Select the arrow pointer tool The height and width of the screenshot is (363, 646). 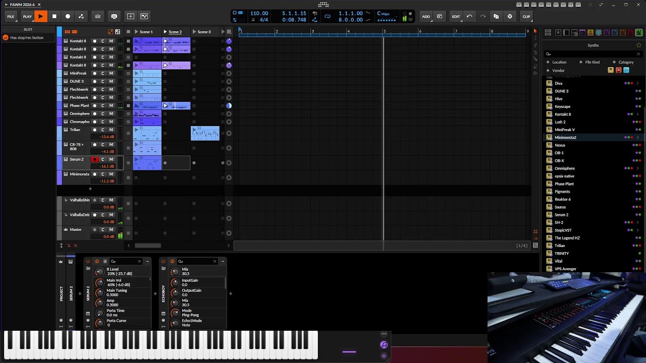[x=535, y=31]
